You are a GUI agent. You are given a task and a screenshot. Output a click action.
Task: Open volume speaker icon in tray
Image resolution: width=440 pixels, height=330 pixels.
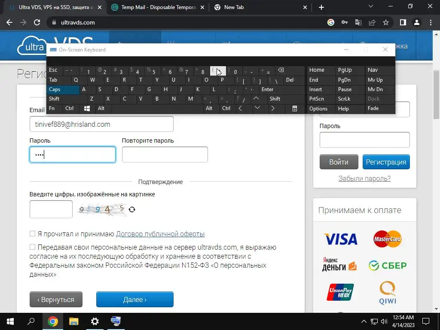384,321
